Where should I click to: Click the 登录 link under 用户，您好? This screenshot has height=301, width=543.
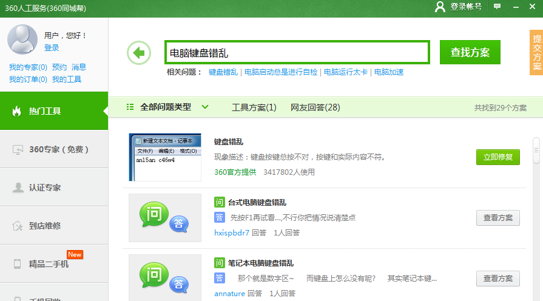[52, 48]
